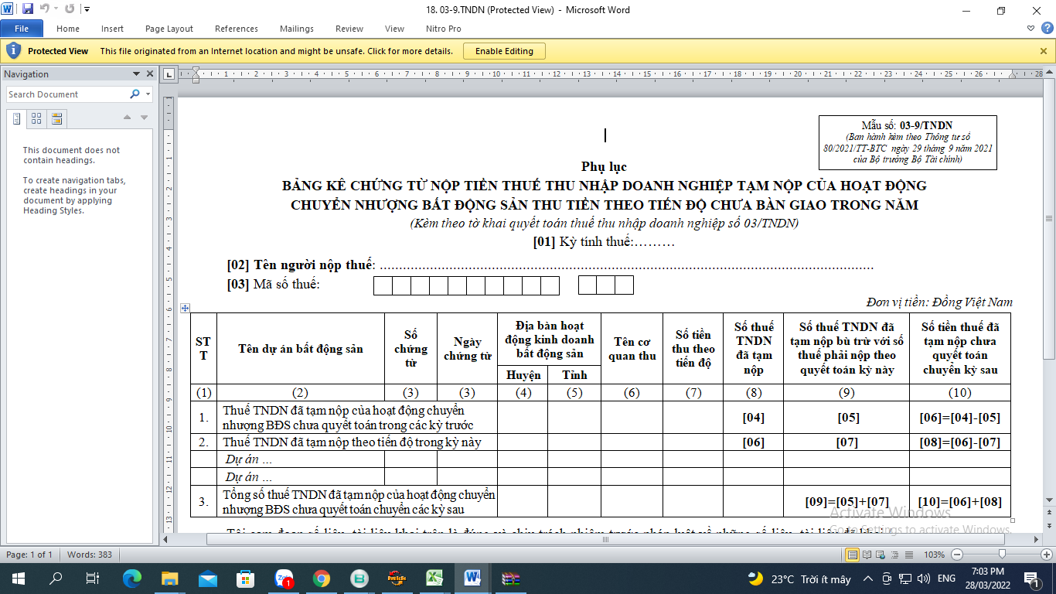The width and height of the screenshot is (1056, 594).
Task: Open search options dropdown beside Search Document
Action: tap(148, 94)
